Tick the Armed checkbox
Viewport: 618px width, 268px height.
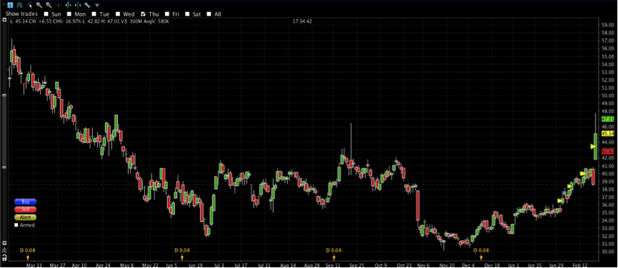click(16, 225)
